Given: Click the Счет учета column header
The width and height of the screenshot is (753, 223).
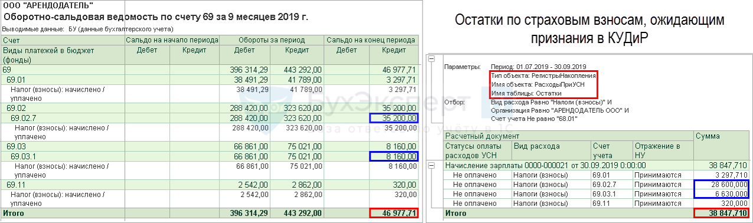Looking at the screenshot, I should point(603,150).
